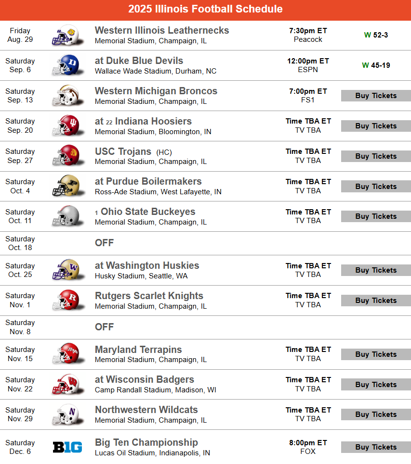The height and width of the screenshot is (464, 411).
Task: Click the Big Ten B1G logo
Action: [67, 447]
